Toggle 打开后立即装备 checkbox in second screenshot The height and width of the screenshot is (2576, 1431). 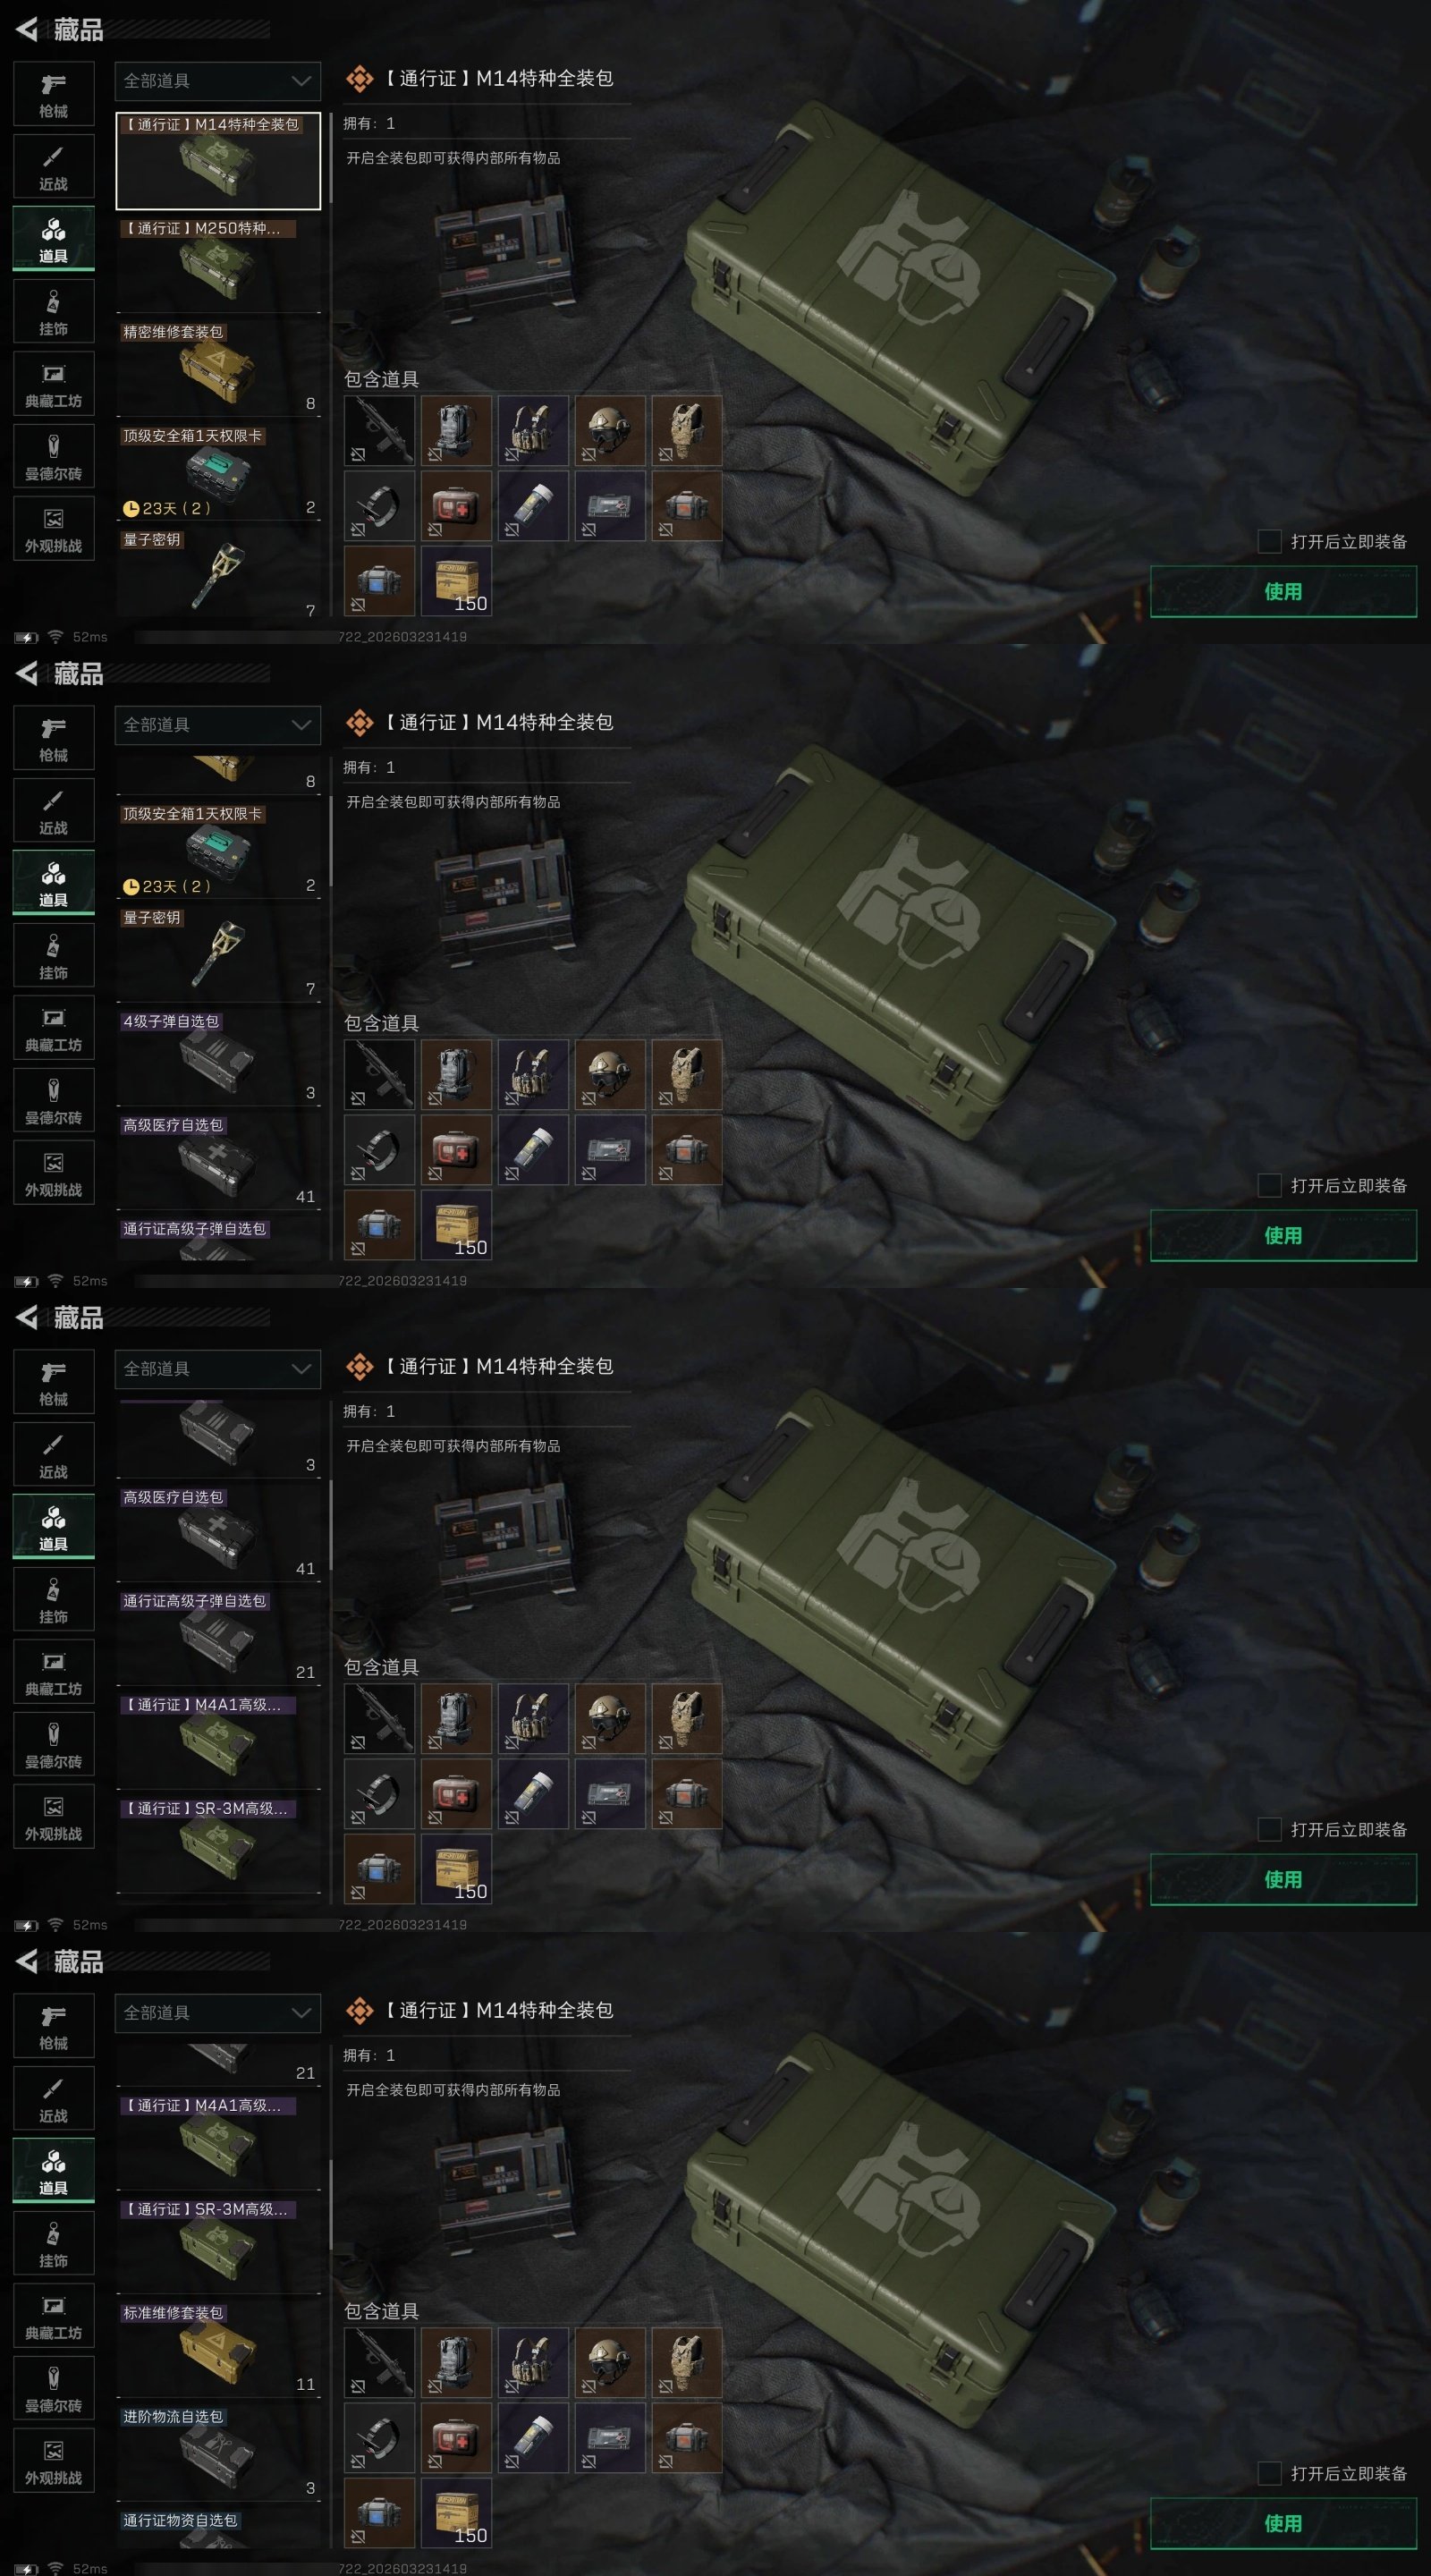tap(1269, 1185)
